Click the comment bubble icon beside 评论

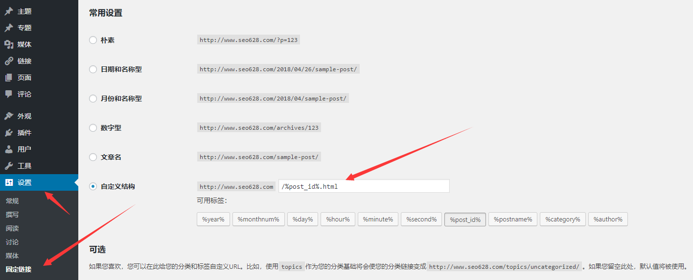click(x=9, y=94)
